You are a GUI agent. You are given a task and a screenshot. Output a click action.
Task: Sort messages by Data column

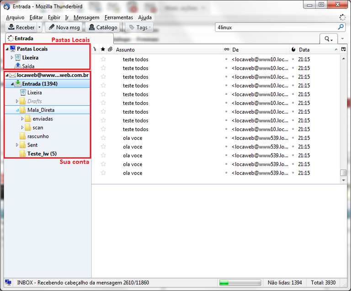(318, 49)
